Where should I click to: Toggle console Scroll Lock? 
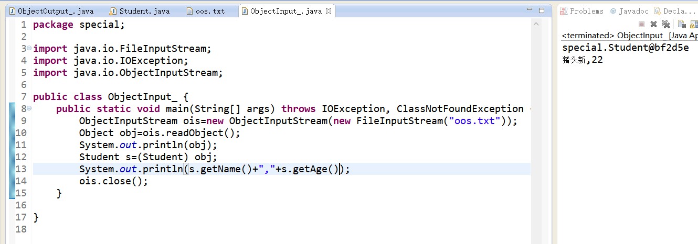(x=694, y=24)
